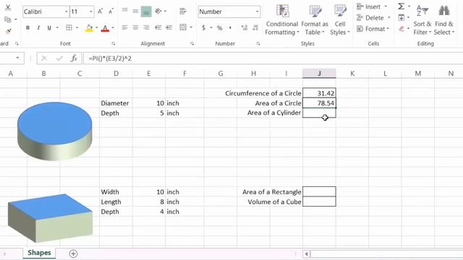Viewport: 463px width, 260px height.
Task: Open Font dialog launcher
Action: pos(114,43)
